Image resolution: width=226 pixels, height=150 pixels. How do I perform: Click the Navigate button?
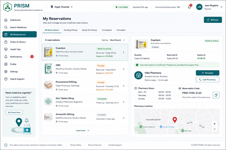click(x=207, y=73)
